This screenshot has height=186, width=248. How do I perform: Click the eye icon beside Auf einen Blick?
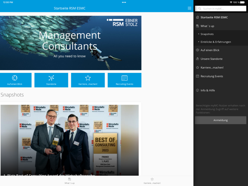(197, 50)
